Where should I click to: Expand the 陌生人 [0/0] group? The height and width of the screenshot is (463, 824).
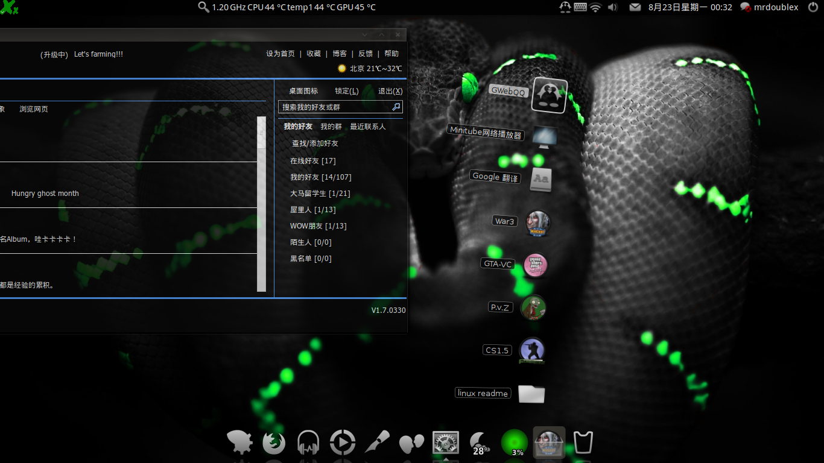(x=311, y=242)
